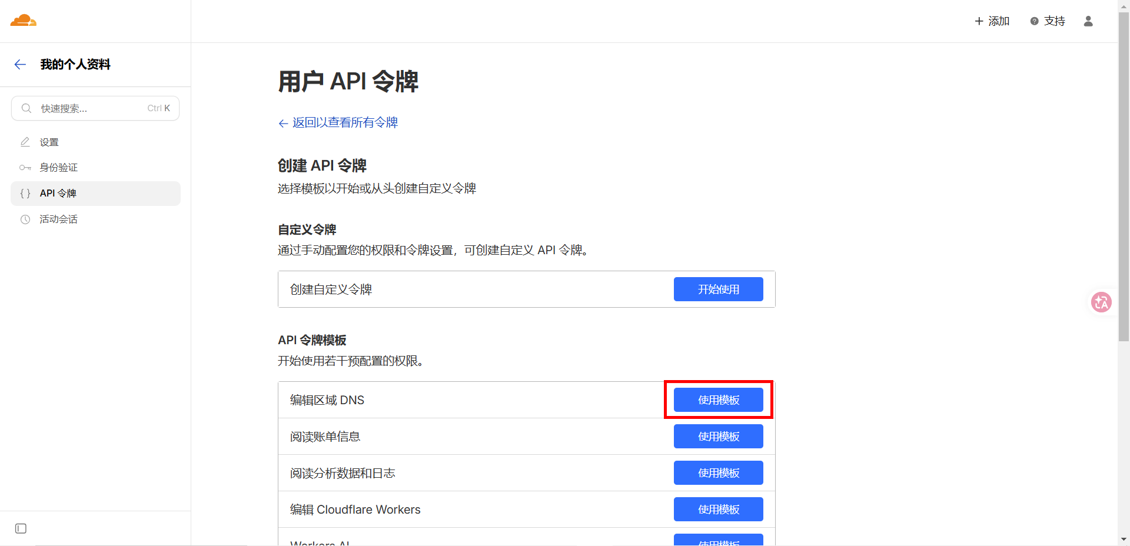Click 阅读账单信息 row label
Screen dimensions: 1130x546
[325, 437]
